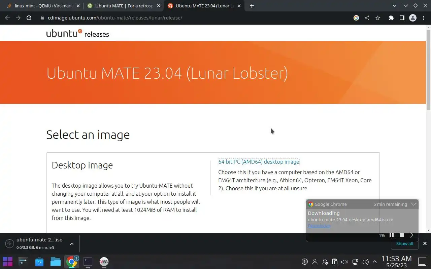Click the browser forward arrow
Screen dimensions: 431x269
18,18
